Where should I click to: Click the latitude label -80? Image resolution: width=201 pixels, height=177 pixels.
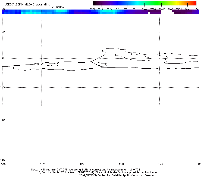click(2, 160)
